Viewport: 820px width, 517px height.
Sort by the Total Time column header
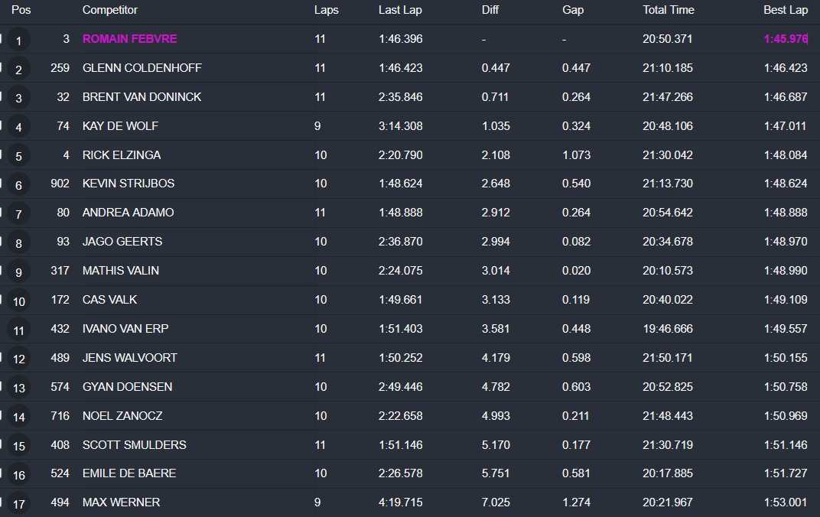(668, 10)
